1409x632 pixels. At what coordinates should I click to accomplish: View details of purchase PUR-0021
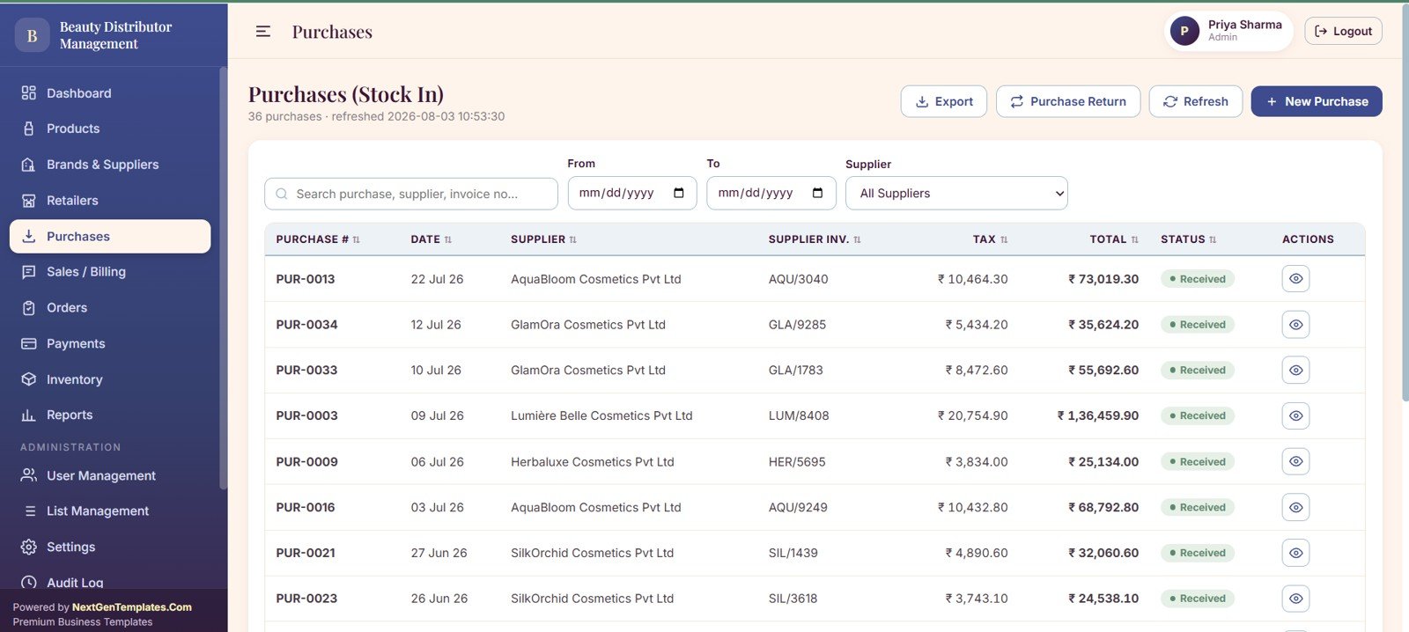tap(1295, 553)
